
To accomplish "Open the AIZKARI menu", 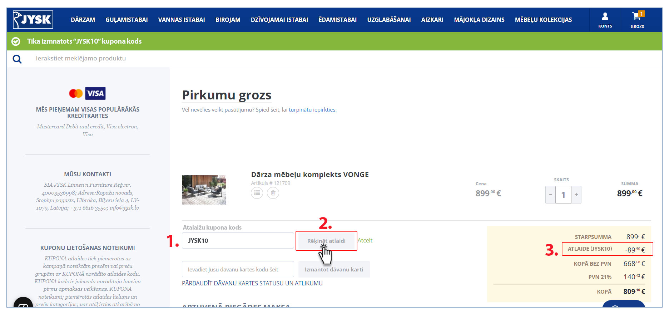I will tap(432, 20).
